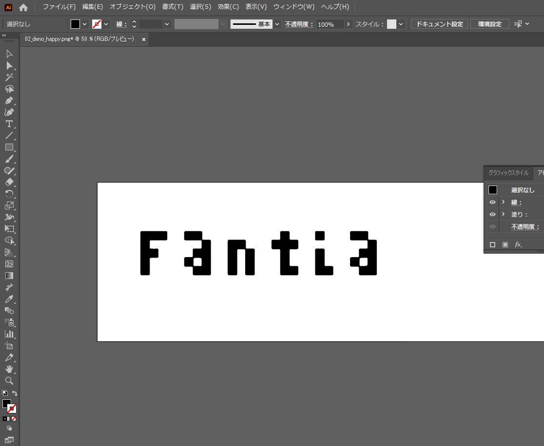Image resolution: width=544 pixels, height=446 pixels.
Task: Select the Mesh tool
Action: [x=9, y=264]
